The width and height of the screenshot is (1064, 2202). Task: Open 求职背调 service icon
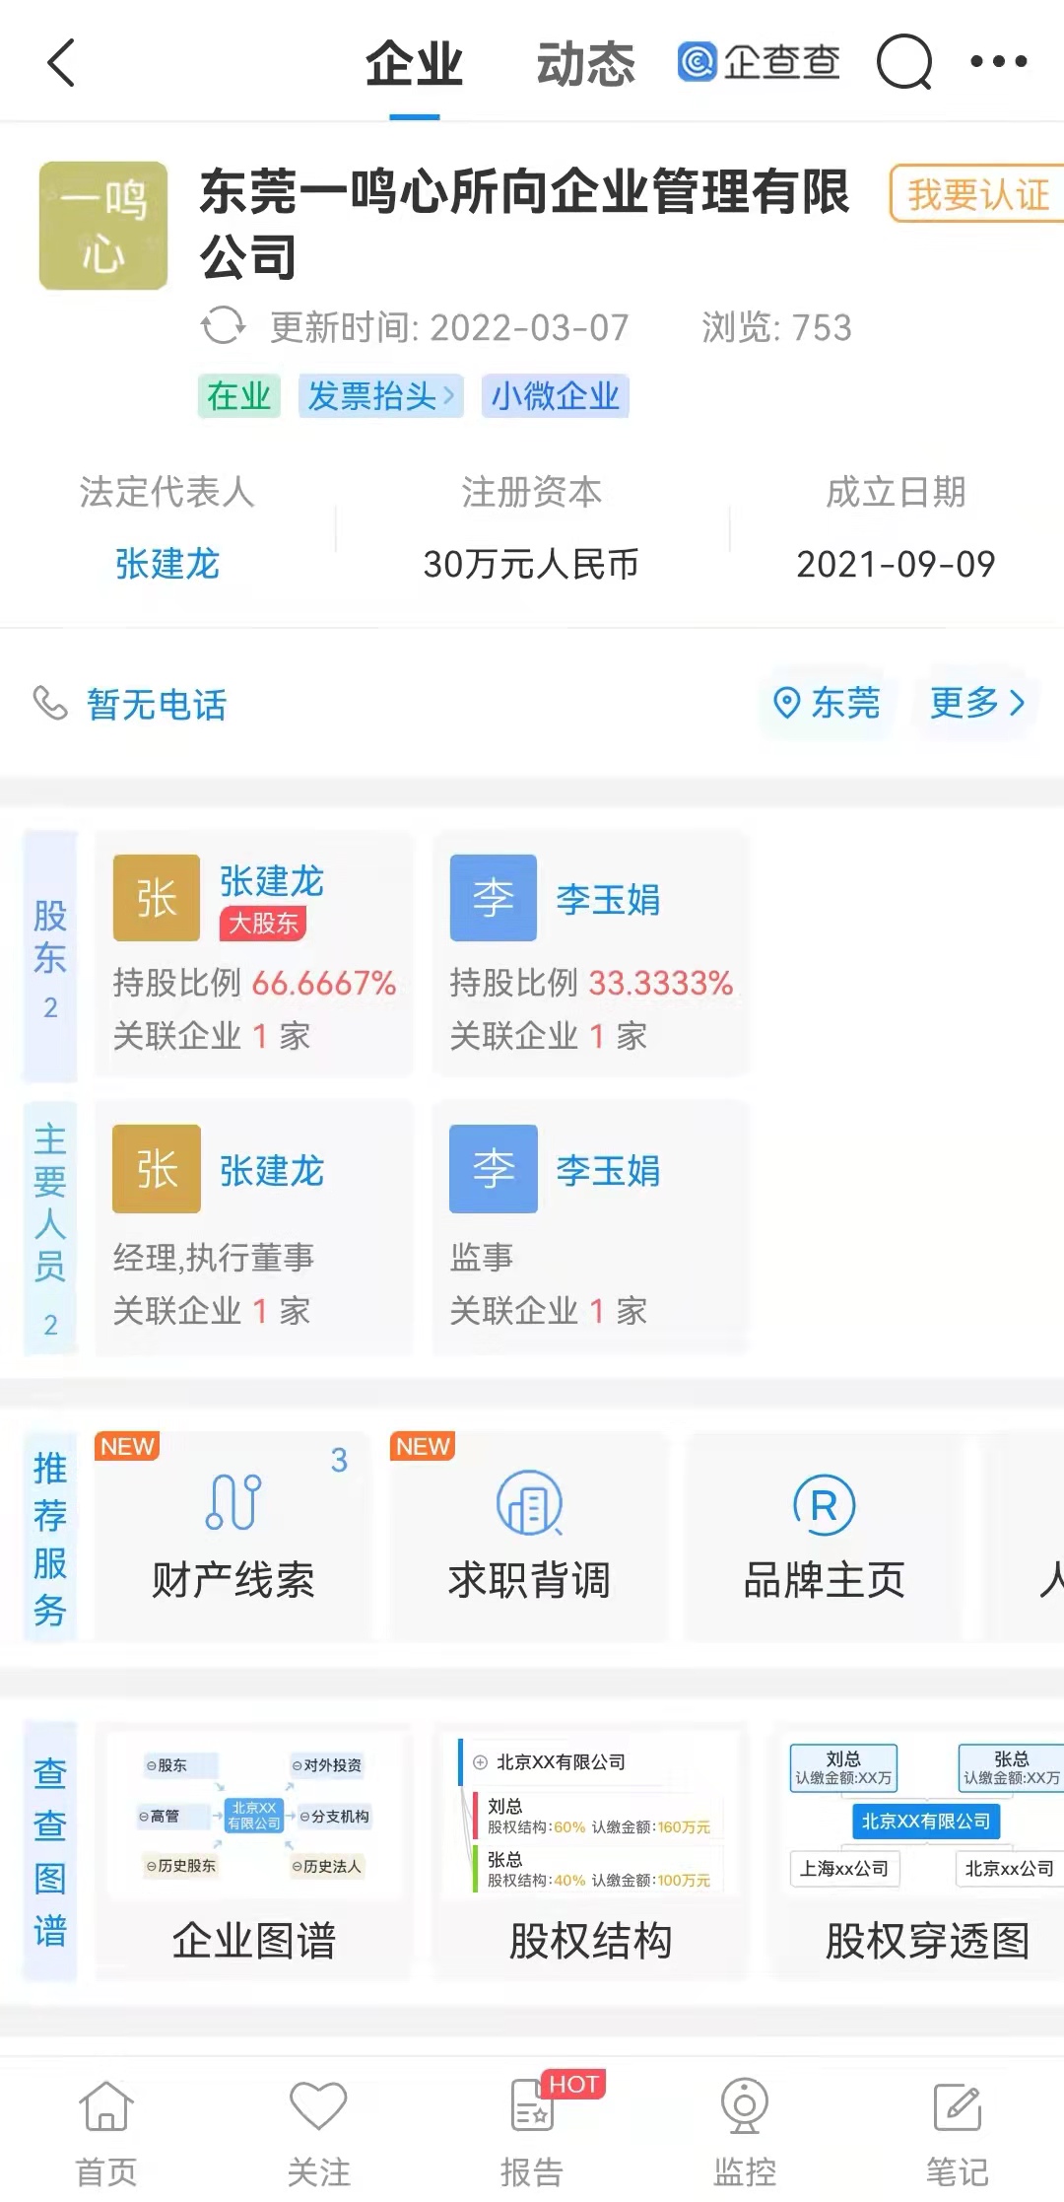click(529, 1502)
